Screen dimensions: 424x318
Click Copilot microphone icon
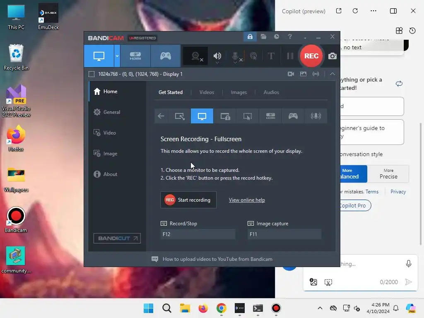pyautogui.click(x=409, y=264)
